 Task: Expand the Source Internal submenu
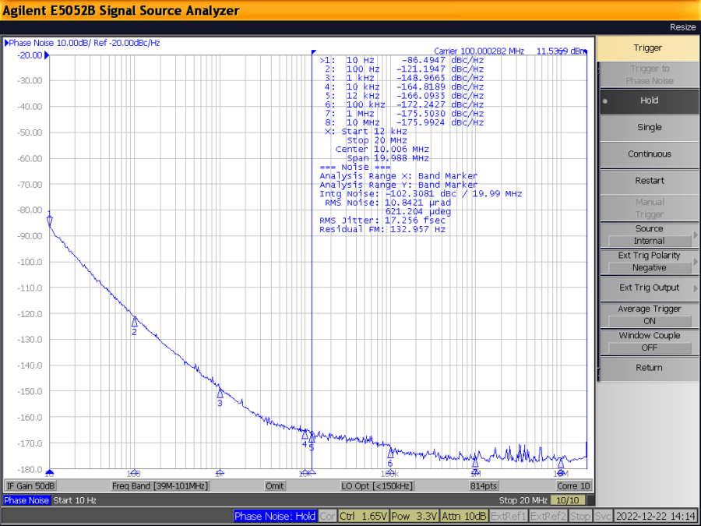pos(648,235)
